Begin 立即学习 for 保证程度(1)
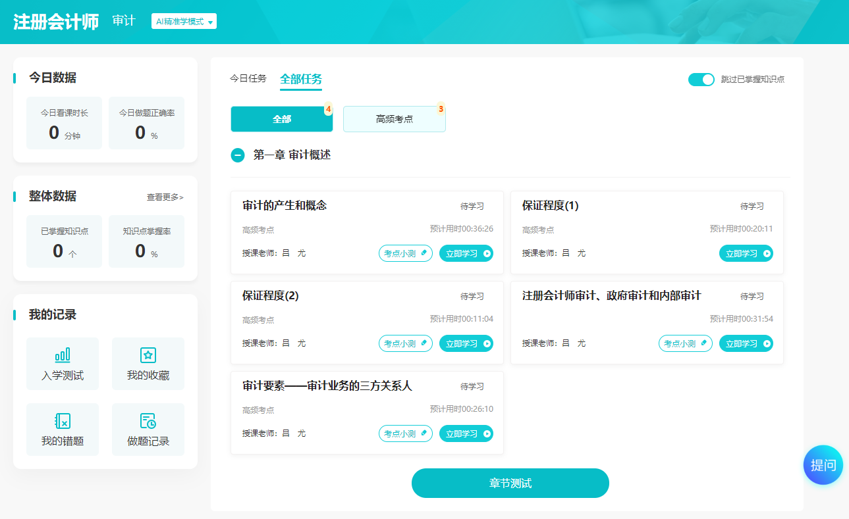This screenshot has height=519, width=849. point(746,253)
